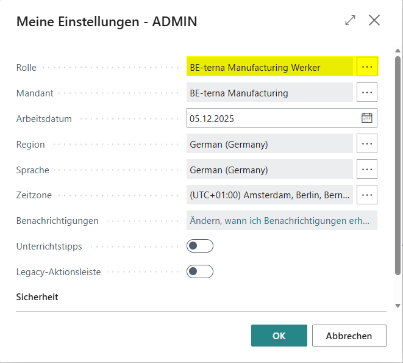Click the Legacy-Aktionsleiste label text

(x=59, y=272)
